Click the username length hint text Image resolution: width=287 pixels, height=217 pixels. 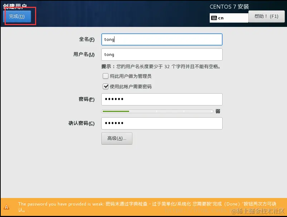tap(161, 67)
